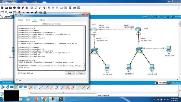The width and height of the screenshot is (181, 102).
Task: Click PC5 computer in workspace
Action: [x=152, y=67]
